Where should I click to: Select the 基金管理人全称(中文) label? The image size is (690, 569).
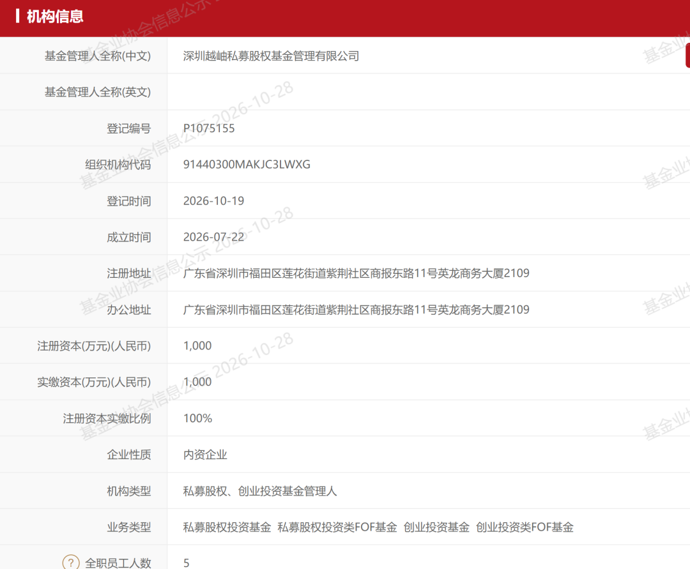click(x=98, y=56)
